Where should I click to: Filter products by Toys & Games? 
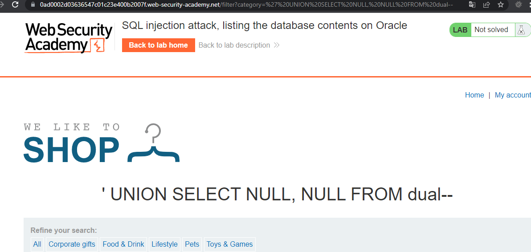229,244
